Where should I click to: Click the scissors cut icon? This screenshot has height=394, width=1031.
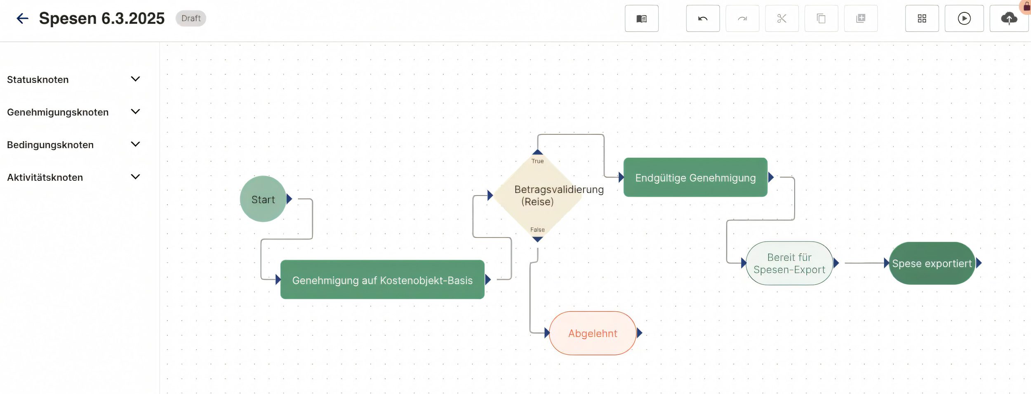tap(781, 19)
